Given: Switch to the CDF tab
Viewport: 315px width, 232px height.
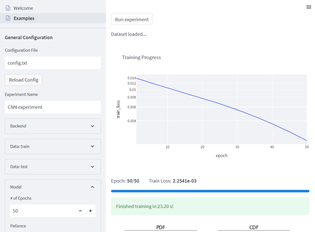Looking at the screenshot, I should (254, 227).
